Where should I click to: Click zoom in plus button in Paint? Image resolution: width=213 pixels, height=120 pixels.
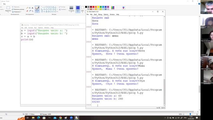(x=197, y=114)
